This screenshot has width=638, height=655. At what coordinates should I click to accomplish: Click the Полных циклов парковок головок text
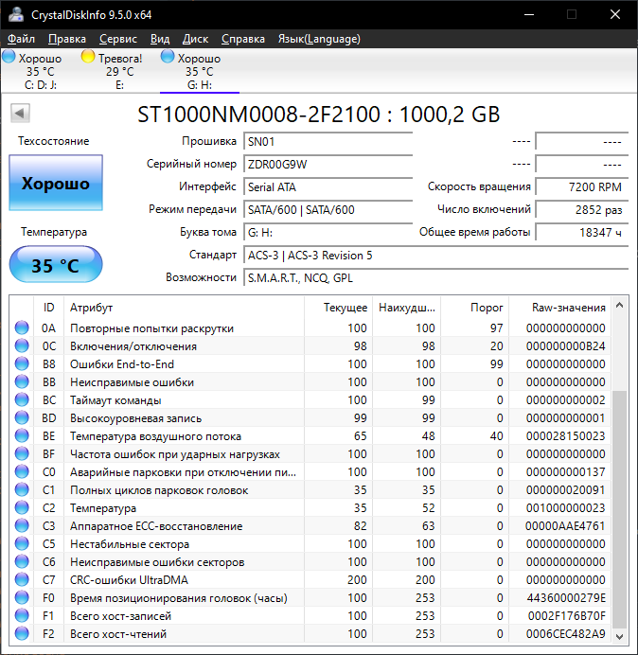coord(159,490)
